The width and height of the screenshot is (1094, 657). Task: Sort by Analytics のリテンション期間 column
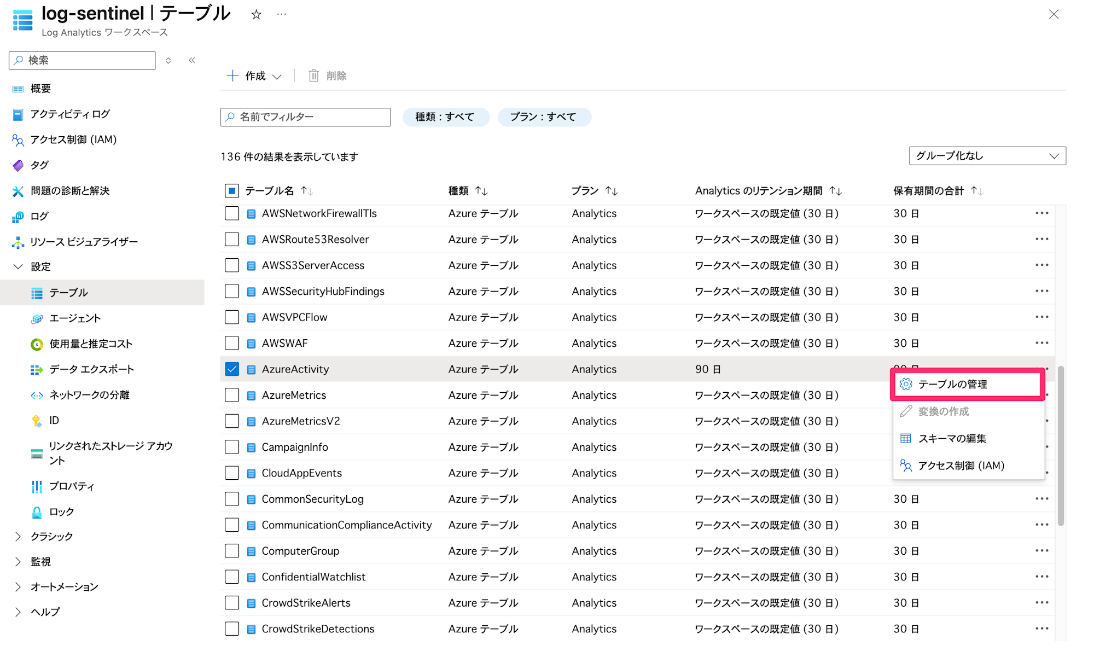(x=769, y=191)
